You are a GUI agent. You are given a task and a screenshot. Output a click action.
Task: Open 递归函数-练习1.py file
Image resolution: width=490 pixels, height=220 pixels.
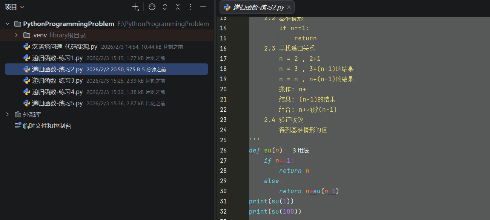coord(57,58)
